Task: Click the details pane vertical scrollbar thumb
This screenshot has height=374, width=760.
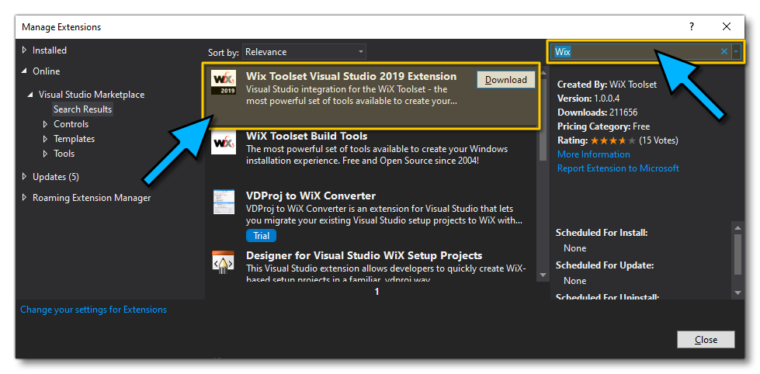Action: (x=737, y=254)
